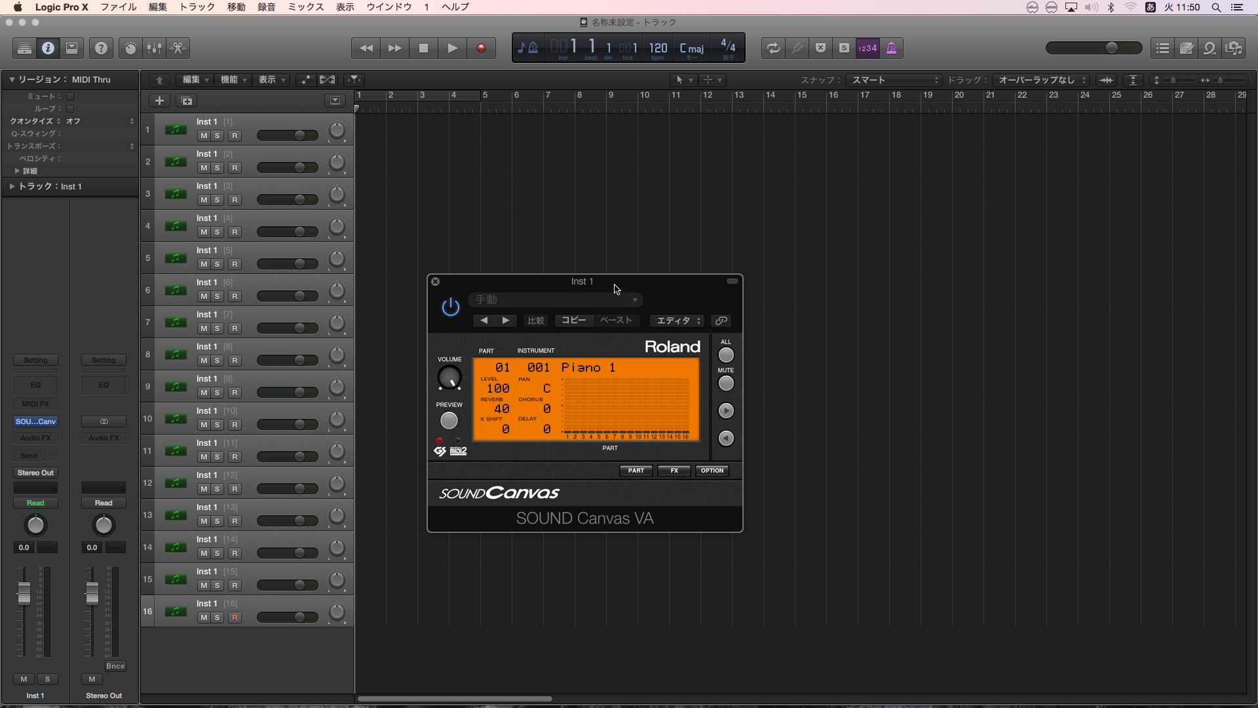Open the plug-in 手動 preset dropdown
The height and width of the screenshot is (708, 1258).
point(555,300)
